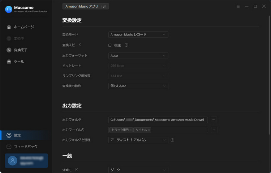Click info icon beside アーティスト / アルバム
Screen dimensions: 271x173
tap(172, 140)
